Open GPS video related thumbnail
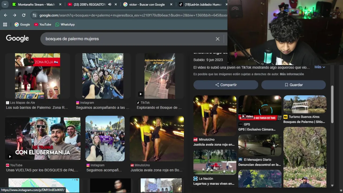The height and width of the screenshot is (193, 343). (260, 108)
